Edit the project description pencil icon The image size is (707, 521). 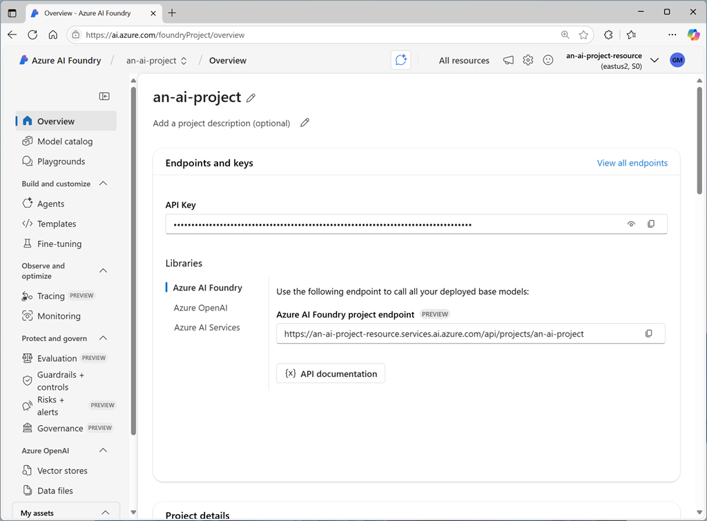pyautogui.click(x=305, y=123)
